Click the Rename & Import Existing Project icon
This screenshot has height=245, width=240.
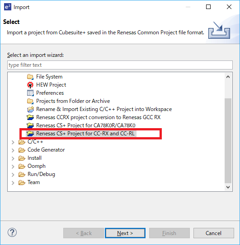click(x=30, y=109)
